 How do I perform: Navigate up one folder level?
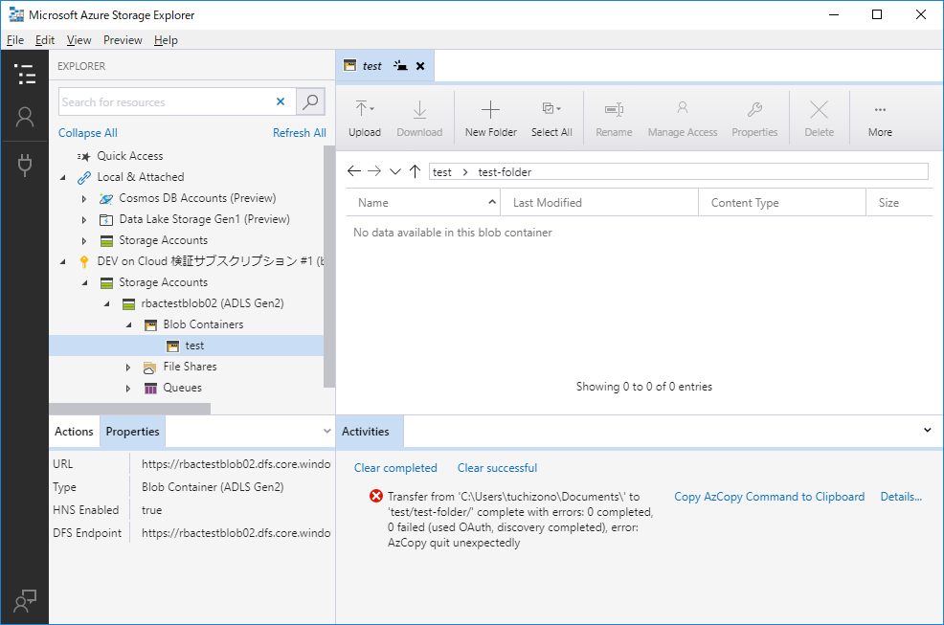[x=415, y=171]
